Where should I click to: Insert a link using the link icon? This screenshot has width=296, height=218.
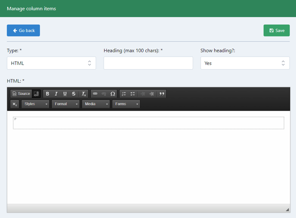coord(95,94)
